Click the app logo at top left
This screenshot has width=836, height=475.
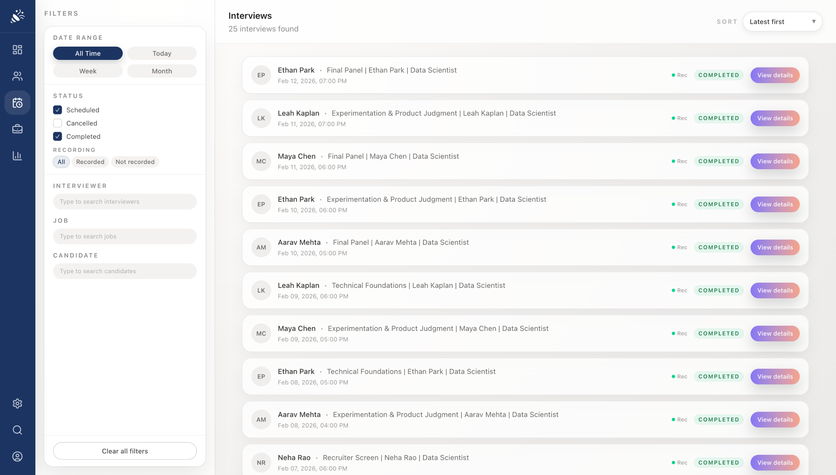(17, 16)
